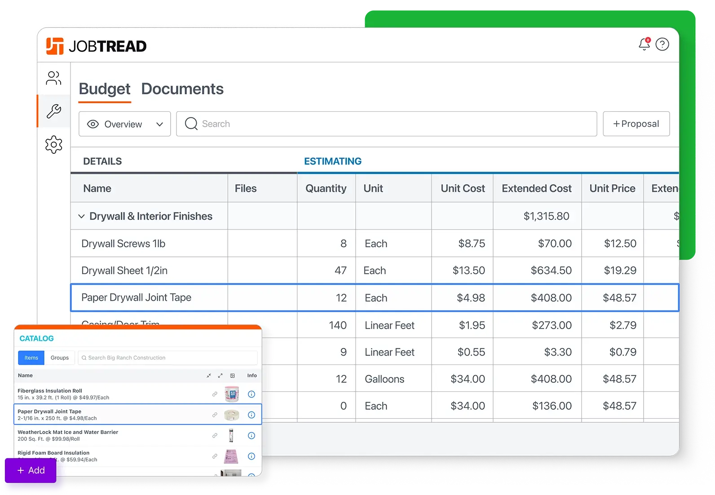Image resolution: width=715 pixels, height=495 pixels.
Task: Click the Quantity column header
Action: [326, 188]
